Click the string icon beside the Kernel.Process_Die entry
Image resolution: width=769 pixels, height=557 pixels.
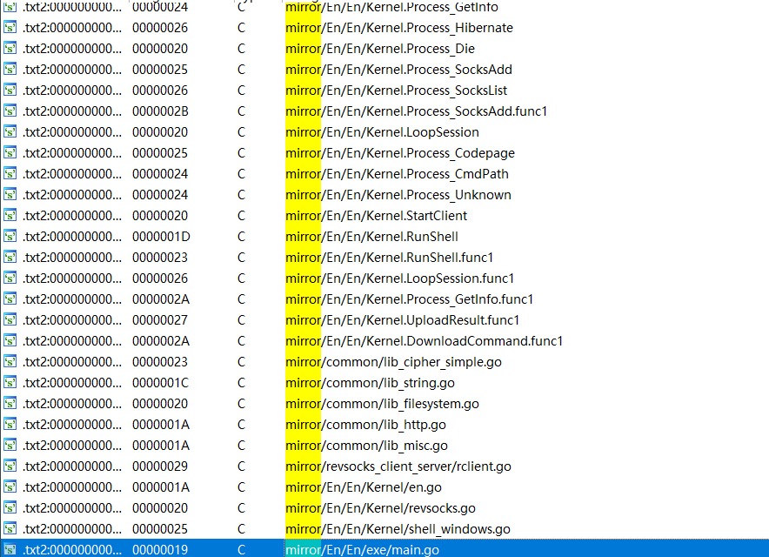[10, 49]
